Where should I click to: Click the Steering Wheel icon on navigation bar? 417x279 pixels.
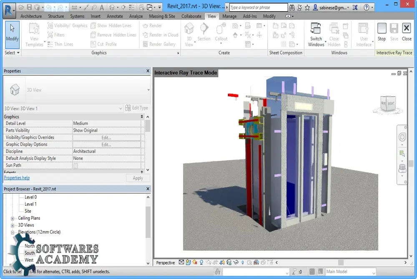(x=402, y=137)
